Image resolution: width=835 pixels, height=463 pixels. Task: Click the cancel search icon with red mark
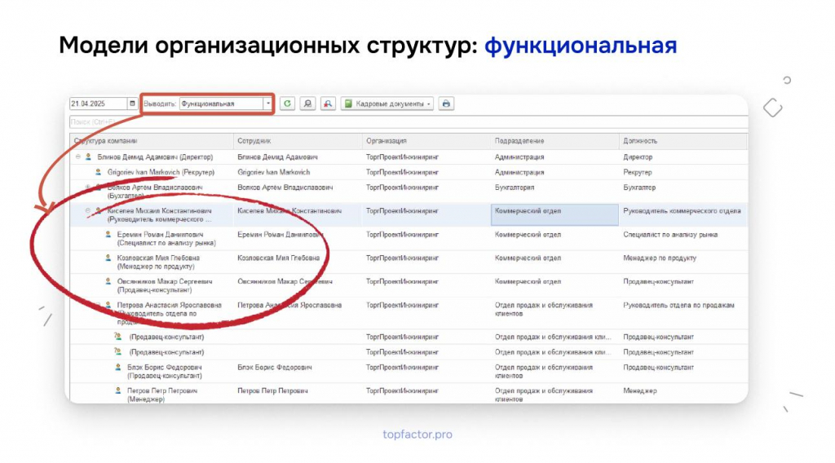coord(328,104)
